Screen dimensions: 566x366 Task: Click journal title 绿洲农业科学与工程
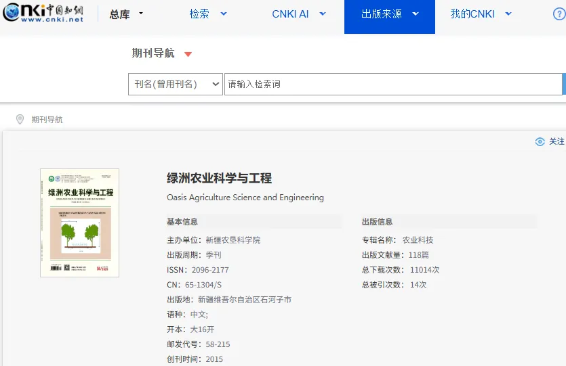219,178
